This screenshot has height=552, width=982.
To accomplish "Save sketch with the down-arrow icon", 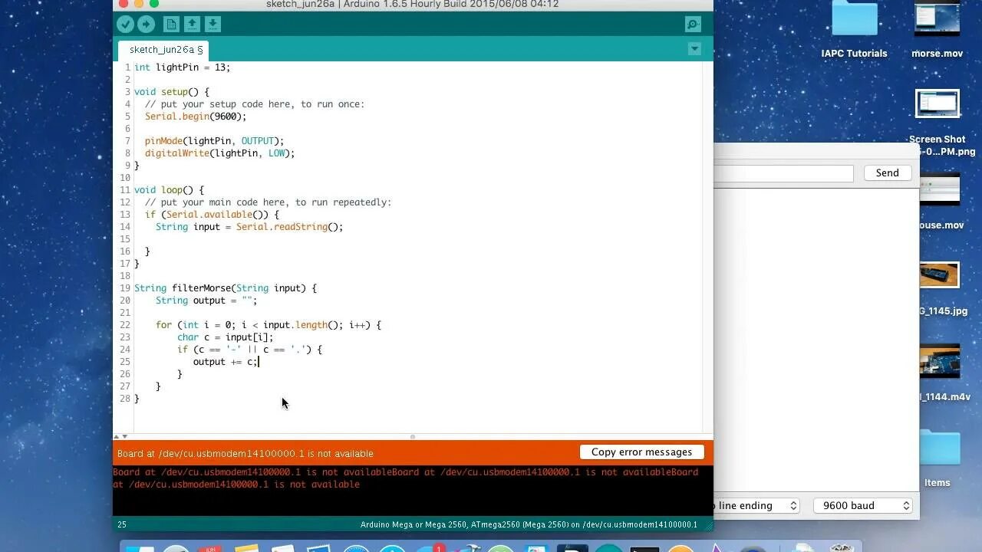I will (x=213, y=25).
